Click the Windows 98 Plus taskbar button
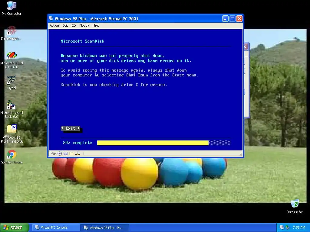 click(x=105, y=227)
